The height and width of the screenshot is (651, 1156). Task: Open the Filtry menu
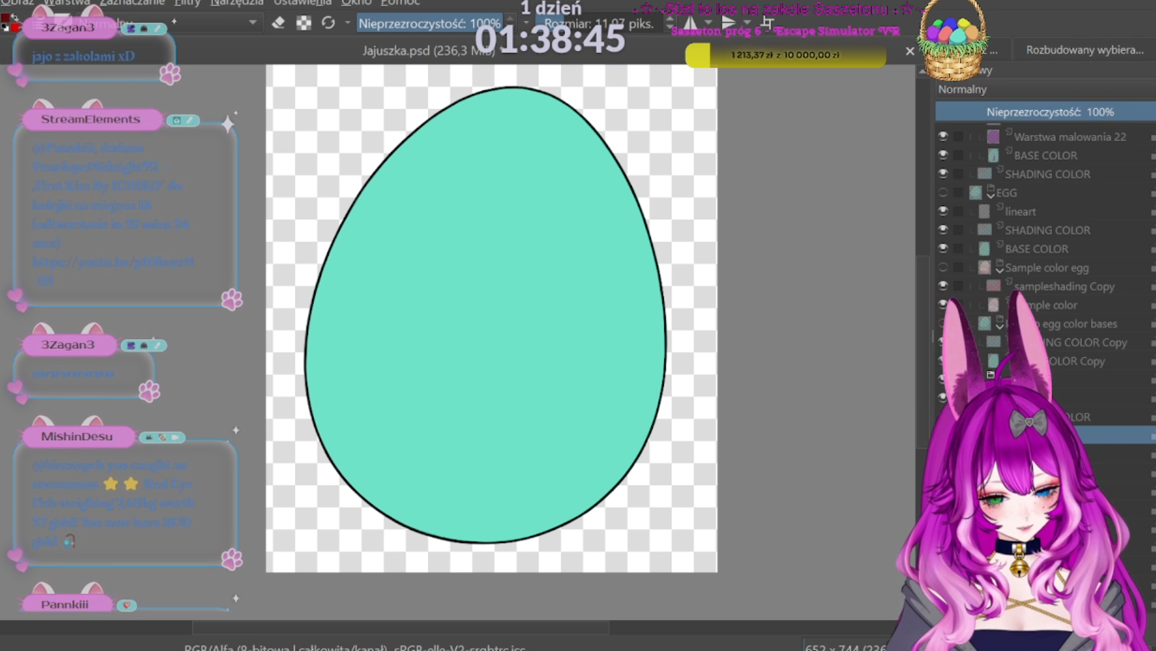coord(187,3)
